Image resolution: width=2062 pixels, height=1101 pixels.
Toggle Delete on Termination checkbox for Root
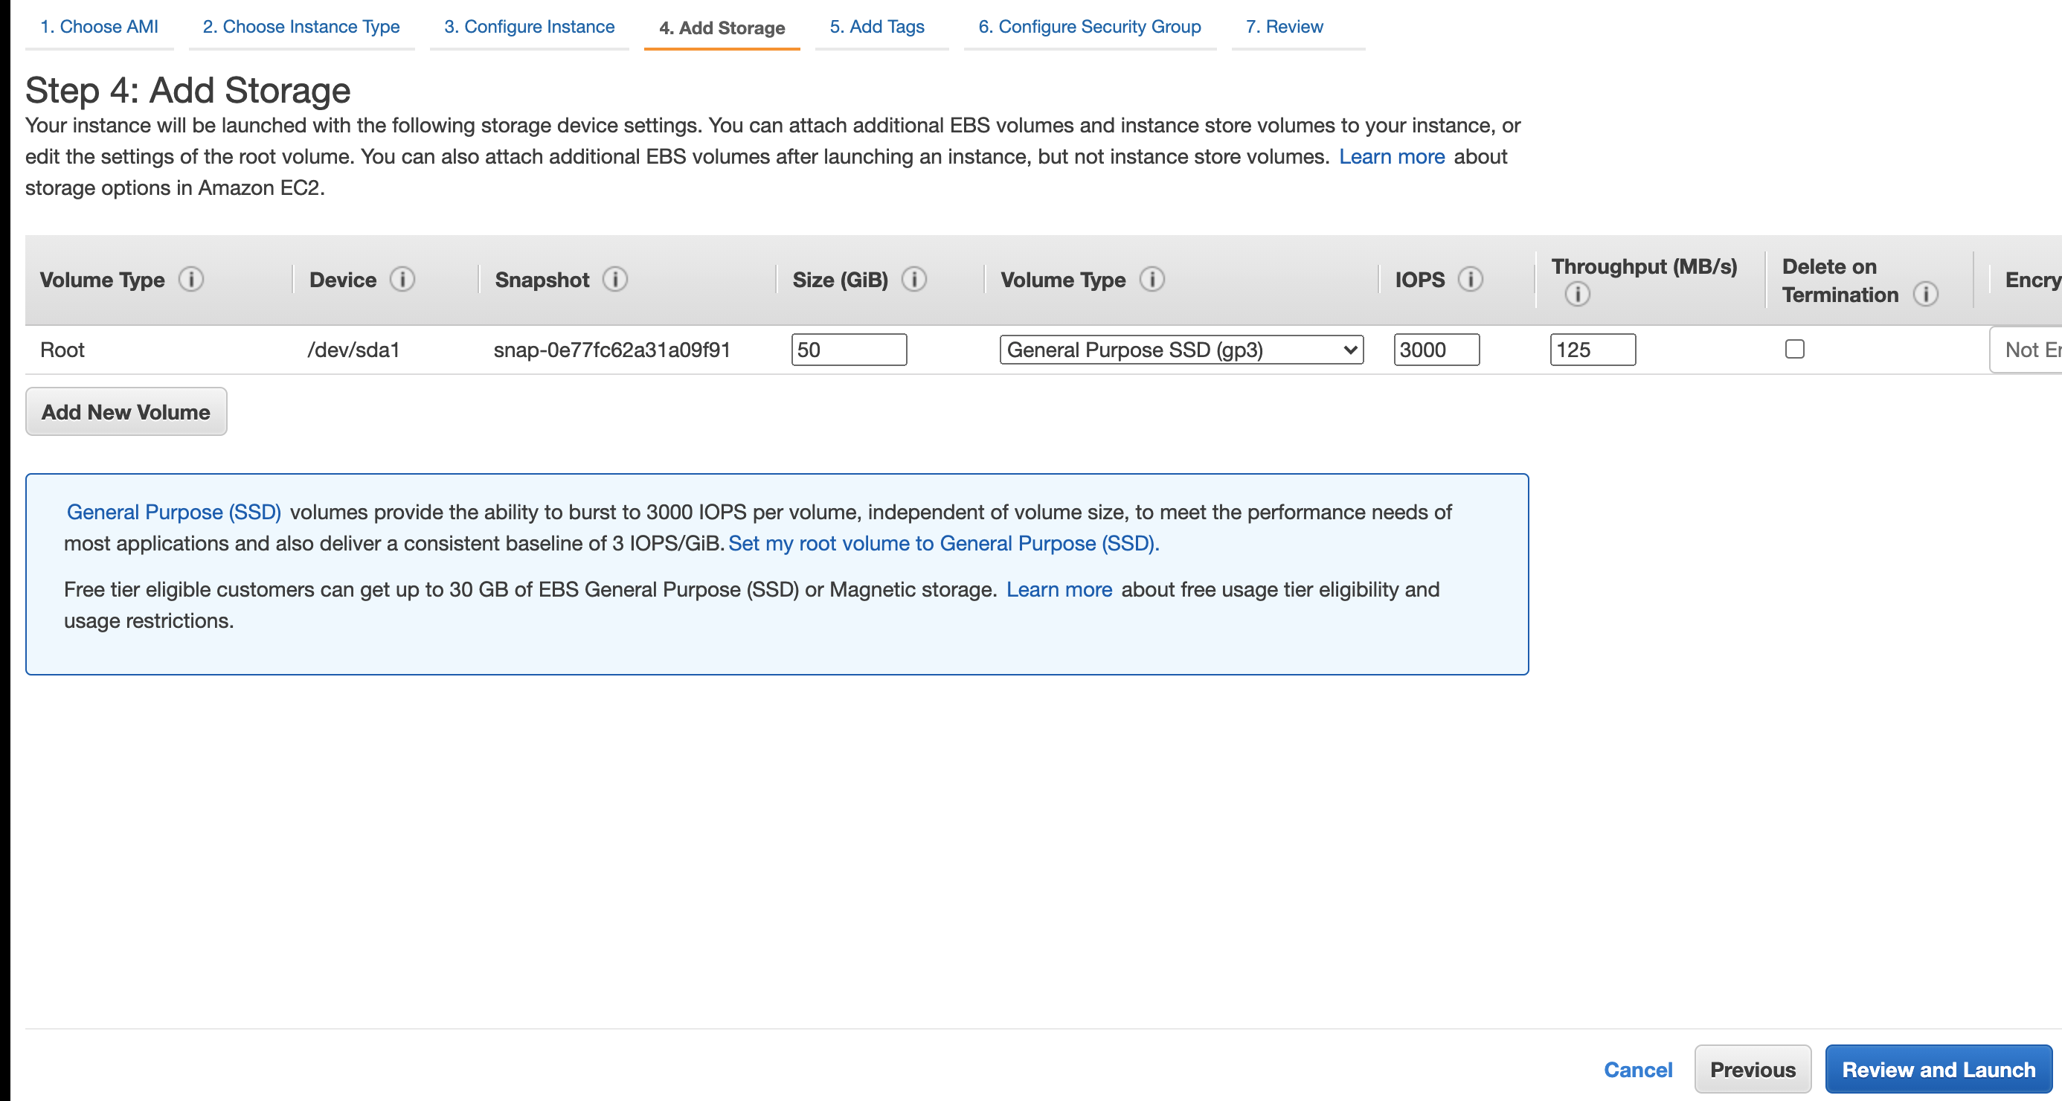1795,349
